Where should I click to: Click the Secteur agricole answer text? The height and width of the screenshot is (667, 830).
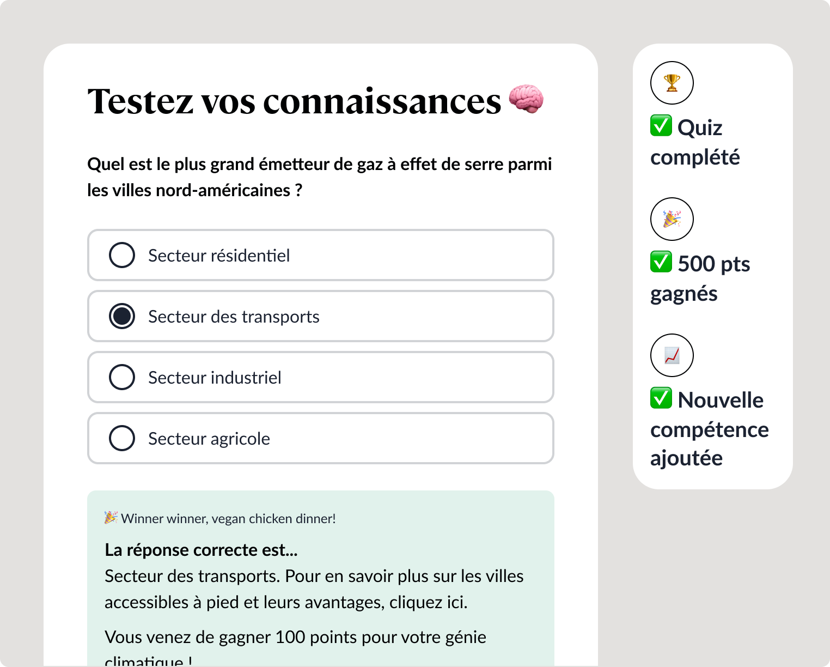click(209, 439)
